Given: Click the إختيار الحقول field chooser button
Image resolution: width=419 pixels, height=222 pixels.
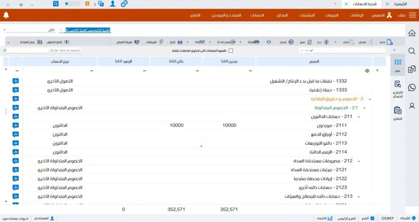Looking at the screenshot, I should point(58,42).
